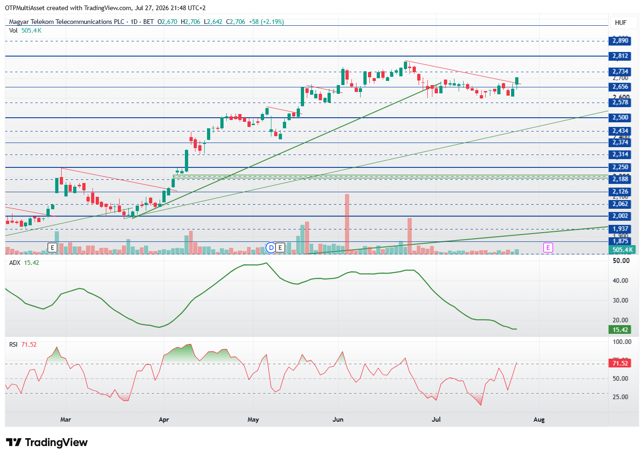Select the 2,812 price level label
The width and height of the screenshot is (644, 458).
pos(620,56)
